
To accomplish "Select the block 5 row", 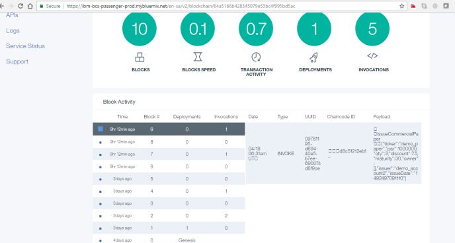I will [x=169, y=179].
